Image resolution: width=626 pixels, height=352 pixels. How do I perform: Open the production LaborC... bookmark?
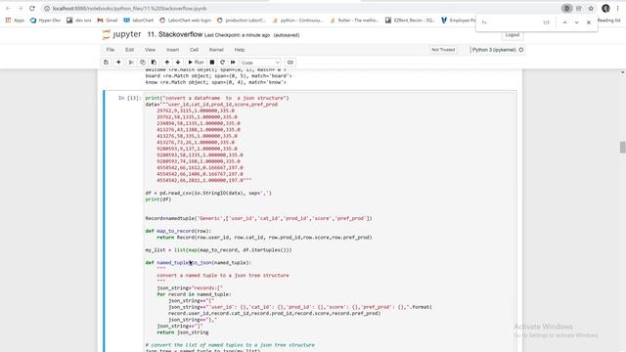(242, 21)
